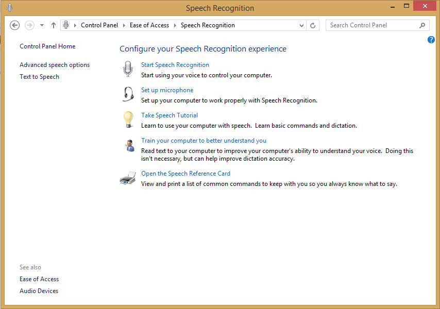Select Speech Recognition breadcrumb segment
The width and height of the screenshot is (440, 309).
point(208,25)
